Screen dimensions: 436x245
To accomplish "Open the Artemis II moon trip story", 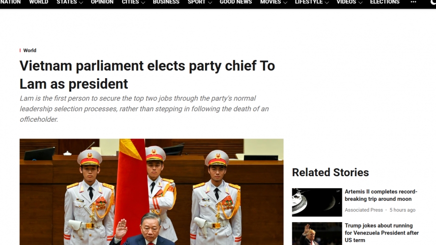I will (x=381, y=196).
